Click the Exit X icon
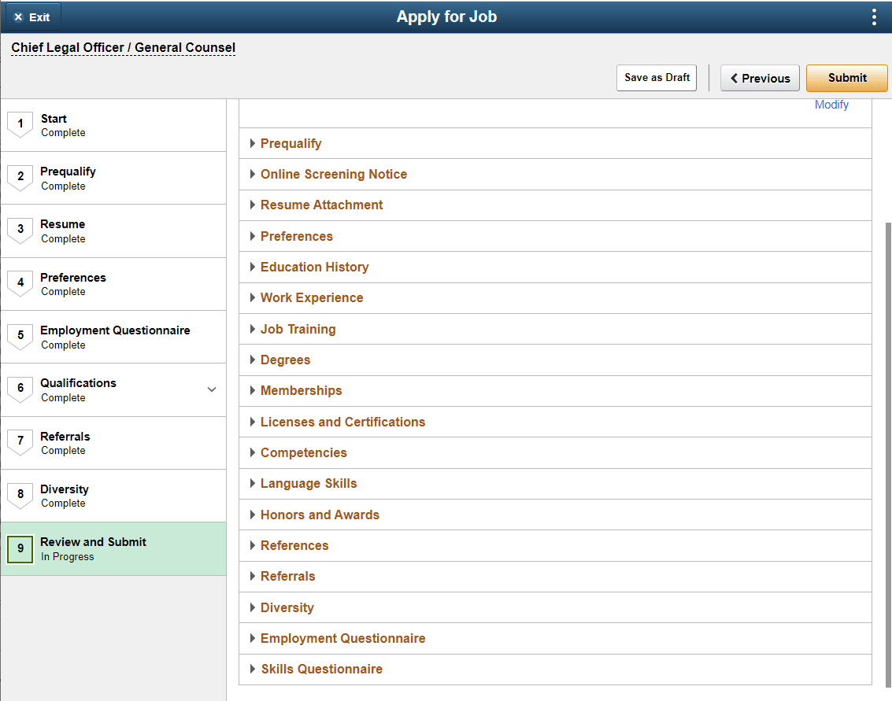892x701 pixels. (19, 17)
